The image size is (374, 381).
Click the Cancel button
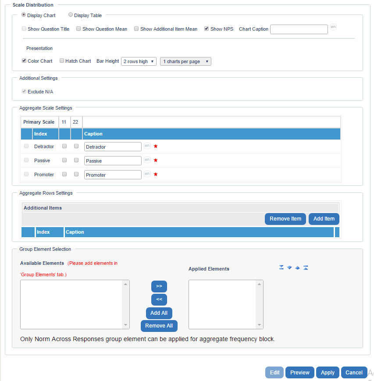[x=354, y=373]
